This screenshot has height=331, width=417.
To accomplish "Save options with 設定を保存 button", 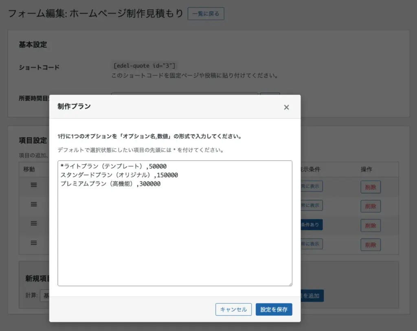I will point(274,309).
